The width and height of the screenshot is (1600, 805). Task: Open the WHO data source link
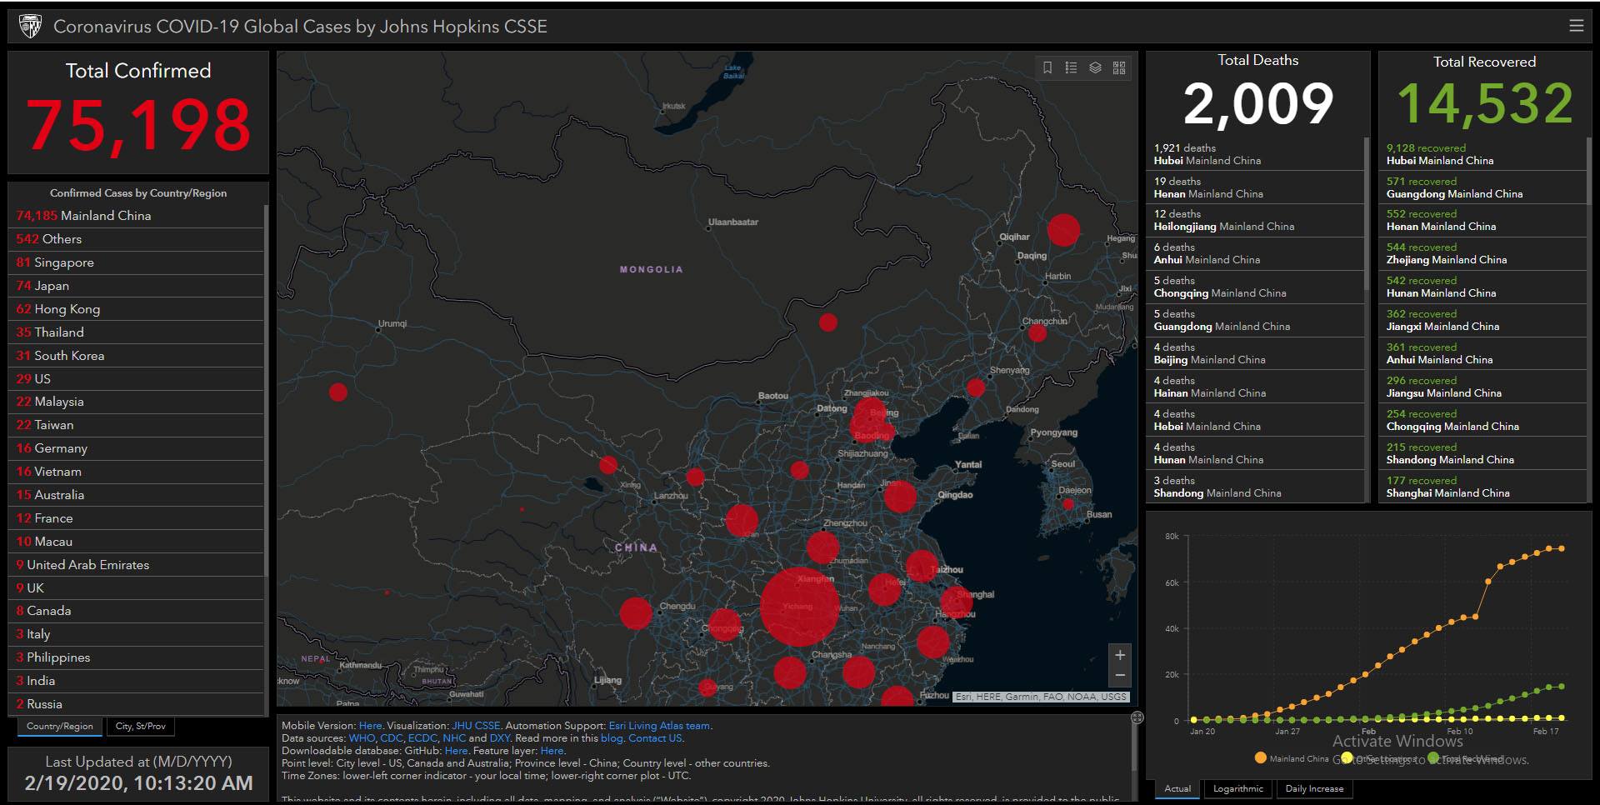(x=362, y=738)
